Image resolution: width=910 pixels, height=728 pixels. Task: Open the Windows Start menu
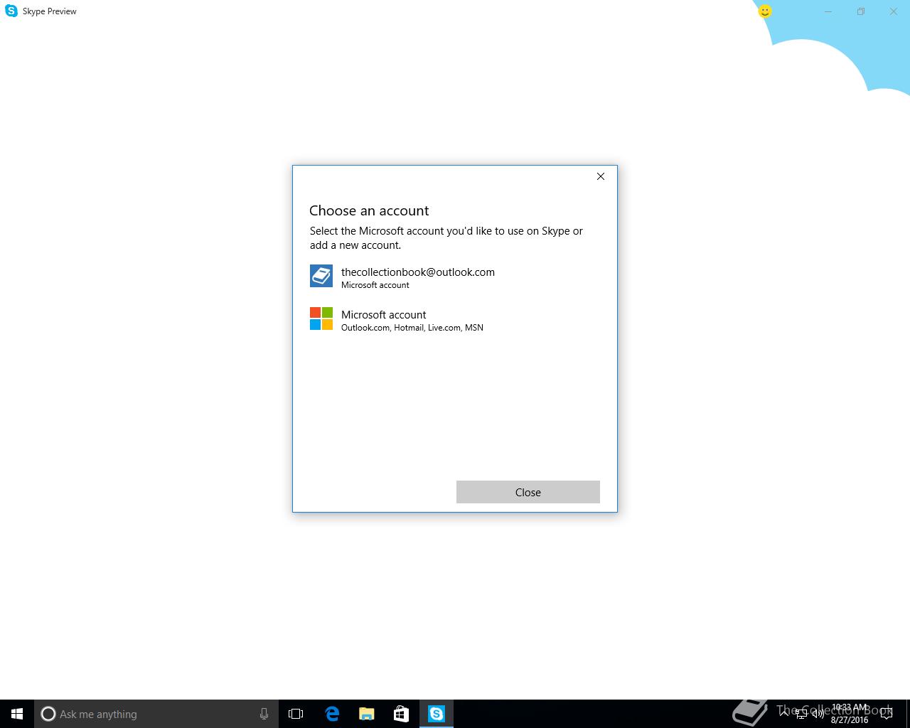click(x=17, y=714)
